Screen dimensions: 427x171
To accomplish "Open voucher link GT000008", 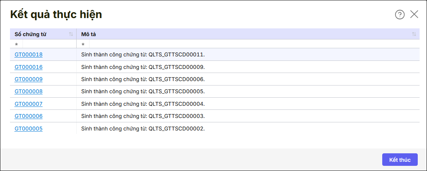I will tap(28, 91).
